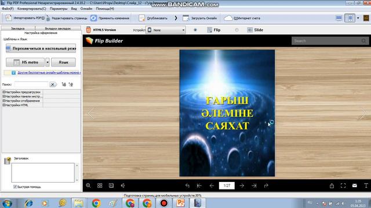Click search magnifier icon in flipbook
Image resolution: width=371 pixels, height=208 pixels.
click(x=363, y=41)
